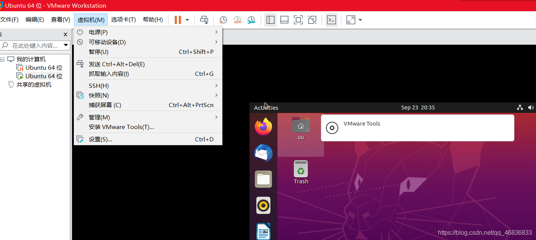This screenshot has height=240, width=536.
Task: Toggle the thumbnail bar view icon
Action: (285, 20)
